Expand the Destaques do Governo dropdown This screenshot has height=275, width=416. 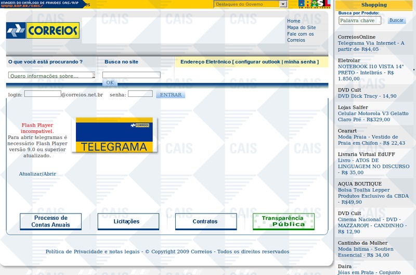tap(283, 4)
